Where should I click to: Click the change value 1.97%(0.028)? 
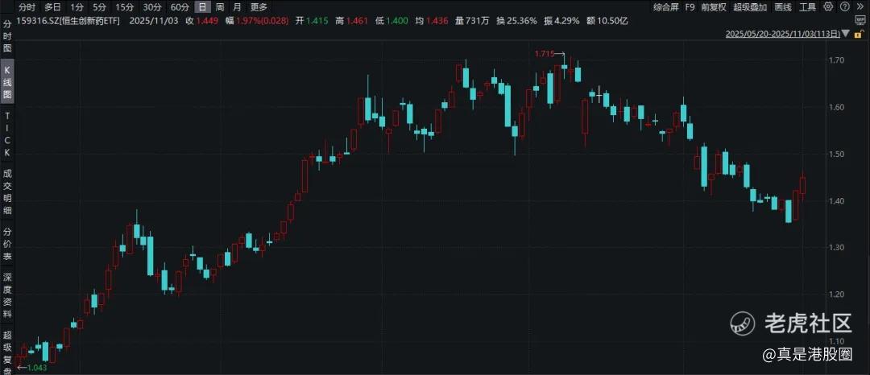click(261, 21)
